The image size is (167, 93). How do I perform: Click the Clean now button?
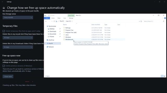point(8,76)
